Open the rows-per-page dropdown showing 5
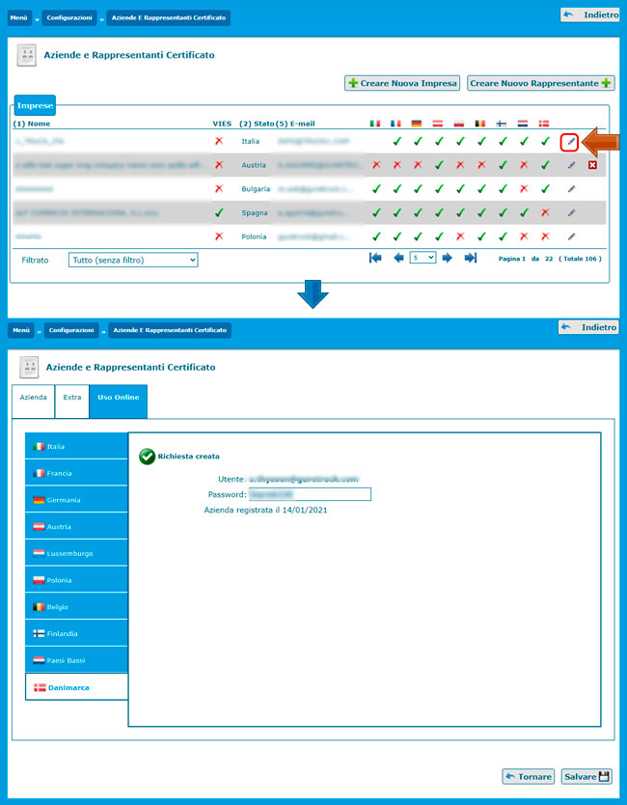The width and height of the screenshot is (627, 805). coord(423,258)
